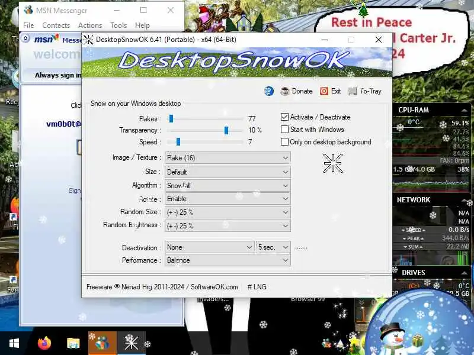The image size is (474, 355).
Task: Click the Donate button label
Action: click(302, 91)
